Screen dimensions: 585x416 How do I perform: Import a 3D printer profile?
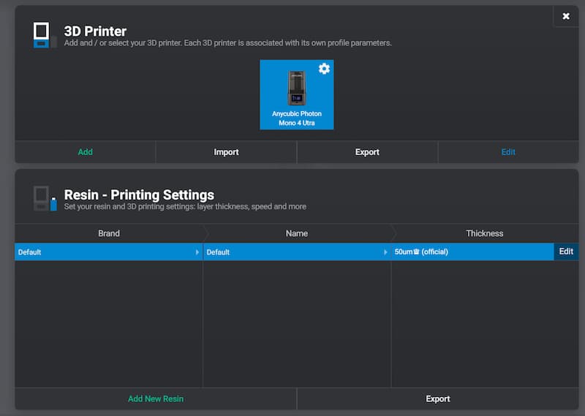tap(226, 152)
